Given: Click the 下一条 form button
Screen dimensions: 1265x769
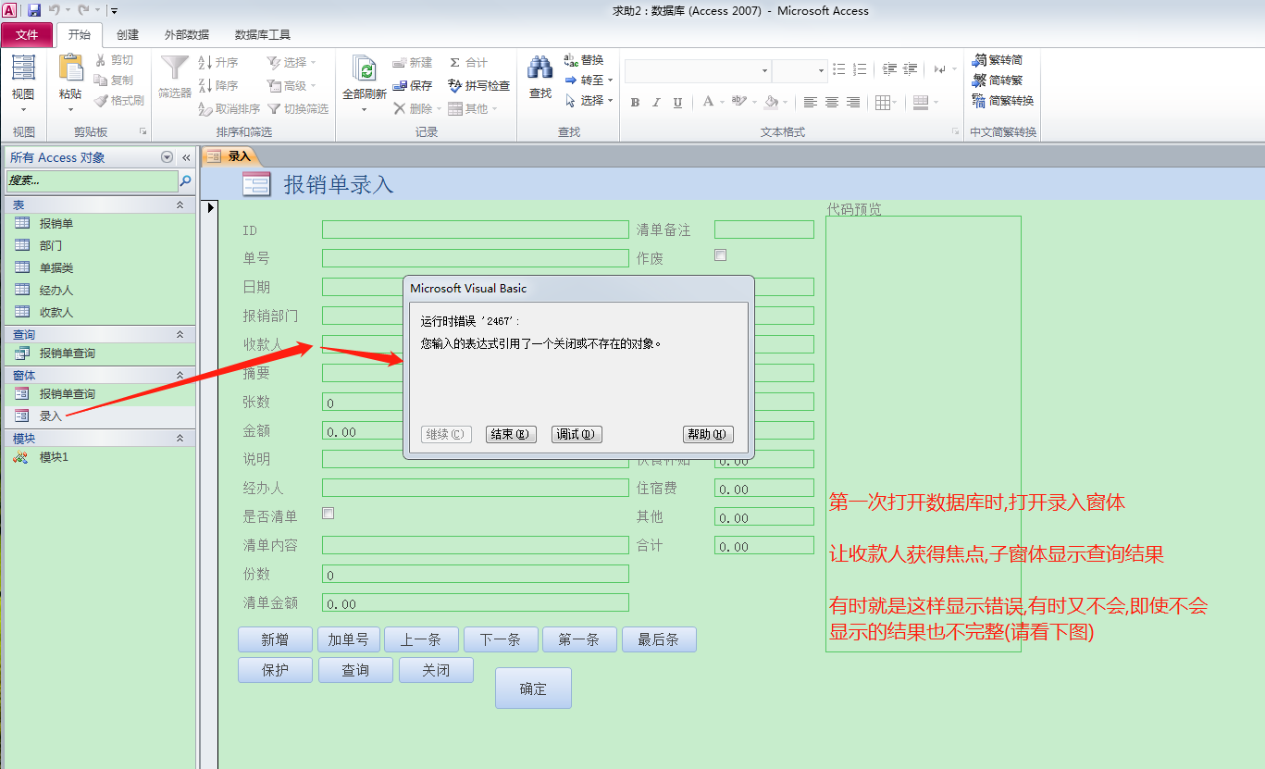Looking at the screenshot, I should tap(500, 639).
